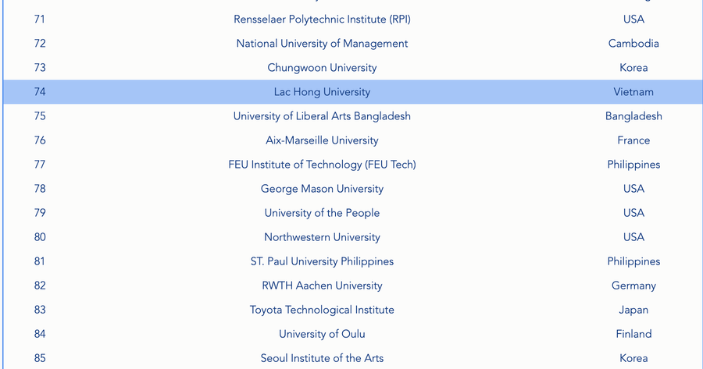This screenshot has width=703, height=369.
Task: Select National University of Management row
Action: (322, 44)
